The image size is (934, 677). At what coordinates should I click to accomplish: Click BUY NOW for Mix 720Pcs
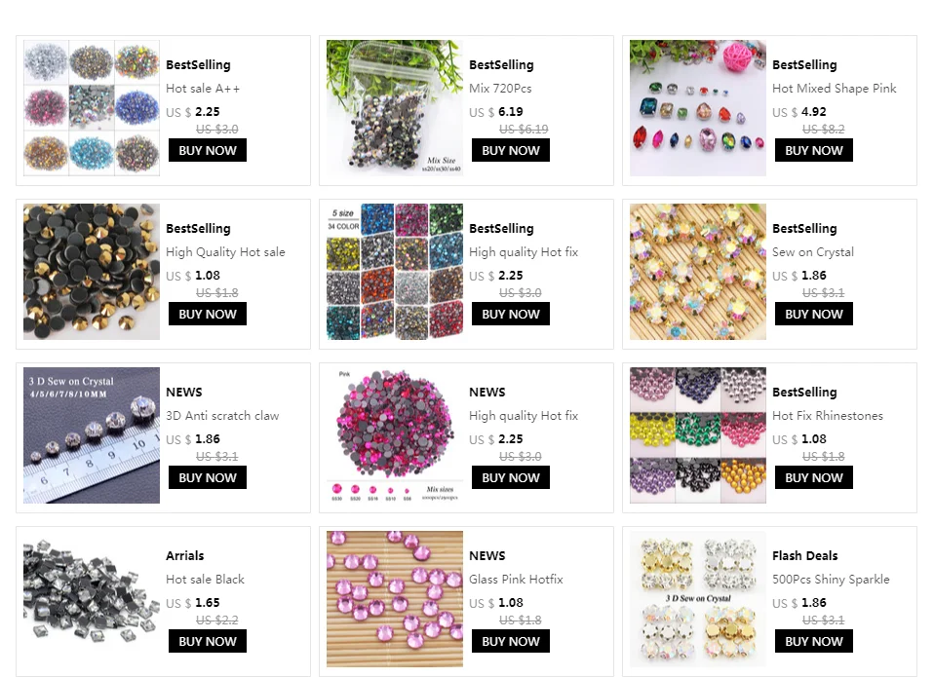511,151
